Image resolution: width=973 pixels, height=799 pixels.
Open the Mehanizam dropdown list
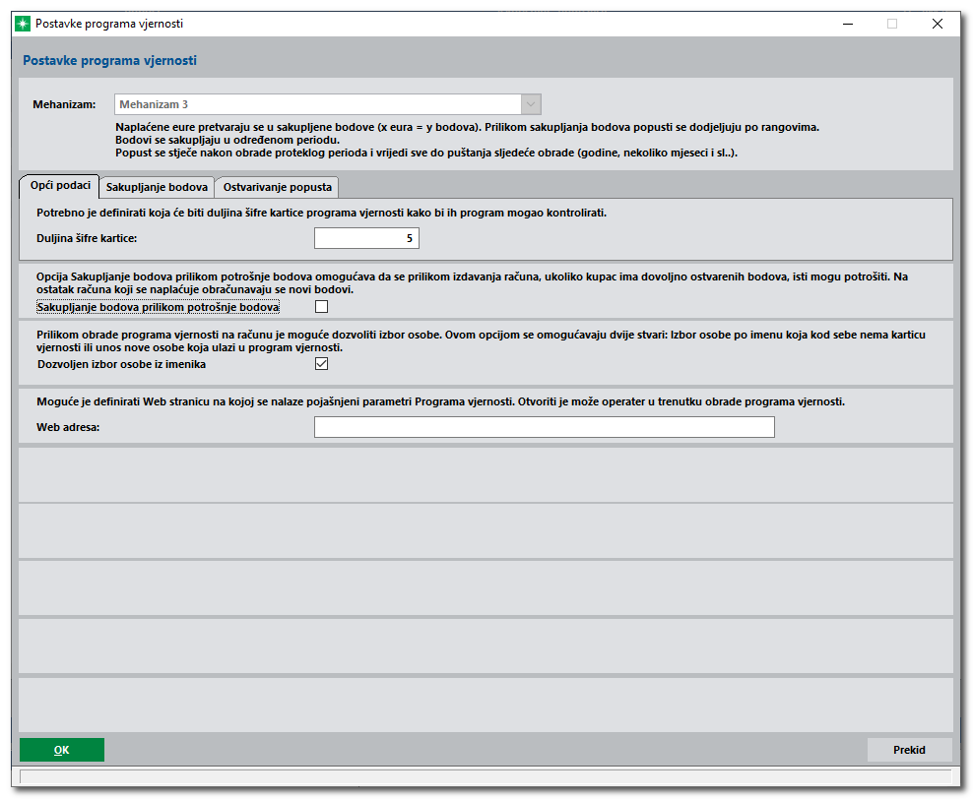tap(531, 104)
